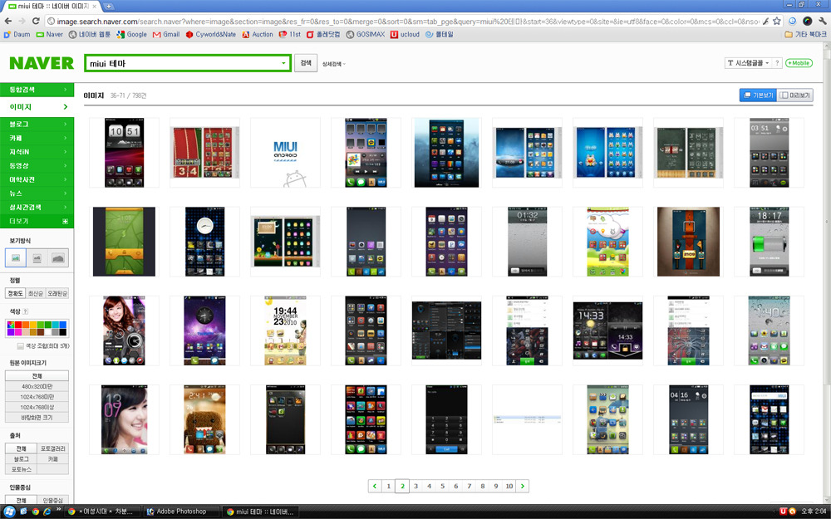This screenshot has width=831, height=519.
Task: Select the medium thumbnail view mode icon
Action: (x=37, y=258)
